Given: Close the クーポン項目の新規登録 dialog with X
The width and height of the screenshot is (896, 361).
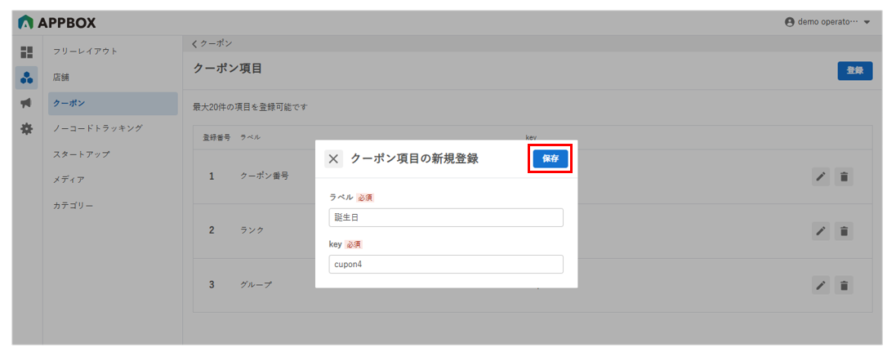Looking at the screenshot, I should point(334,158).
